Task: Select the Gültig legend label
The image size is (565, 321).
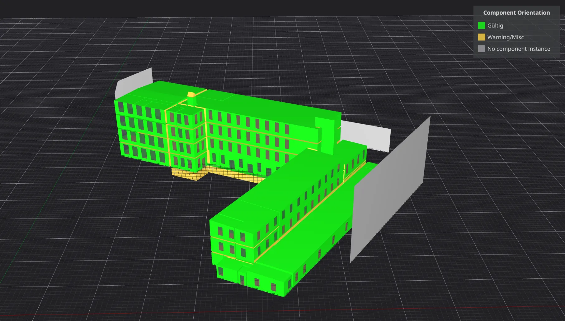Action: click(495, 25)
